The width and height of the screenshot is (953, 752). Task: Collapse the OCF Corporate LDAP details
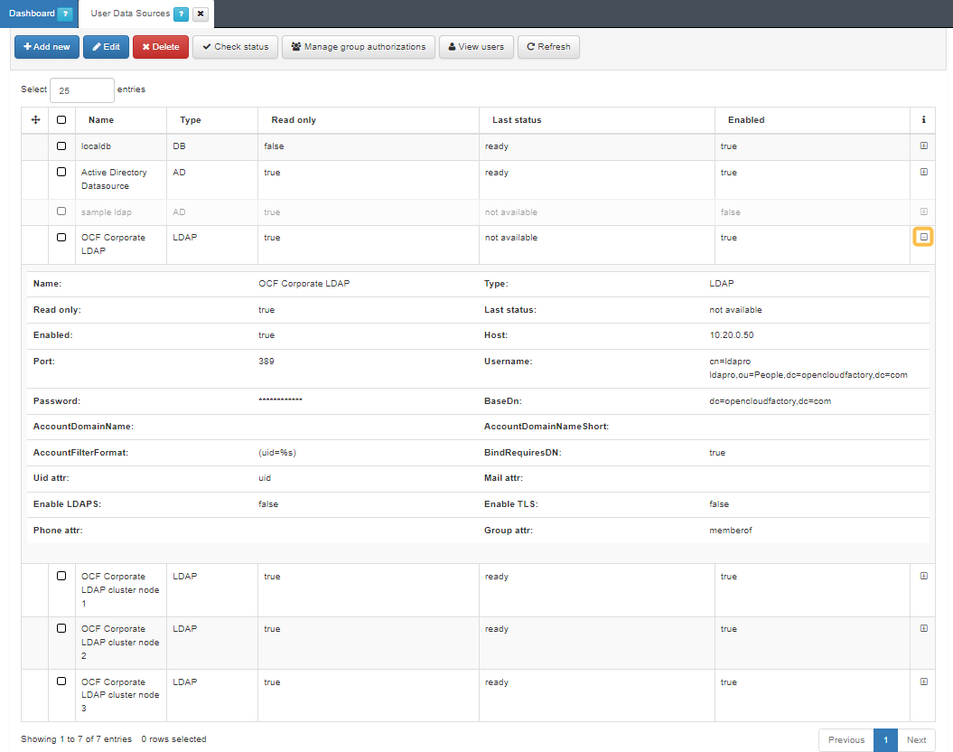(x=923, y=237)
